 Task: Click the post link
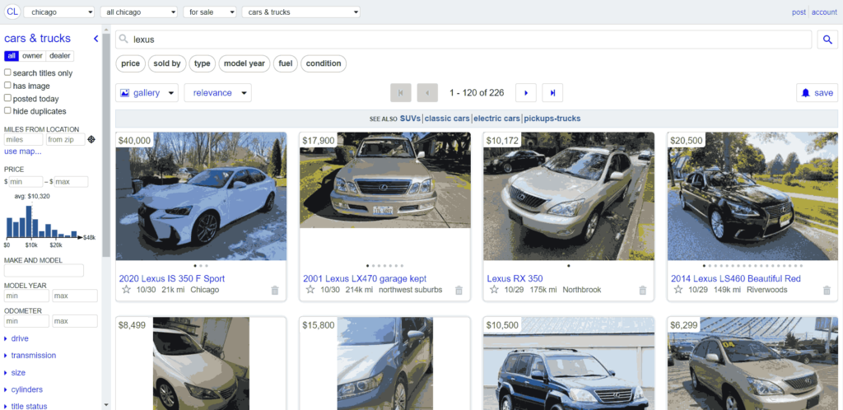(799, 12)
